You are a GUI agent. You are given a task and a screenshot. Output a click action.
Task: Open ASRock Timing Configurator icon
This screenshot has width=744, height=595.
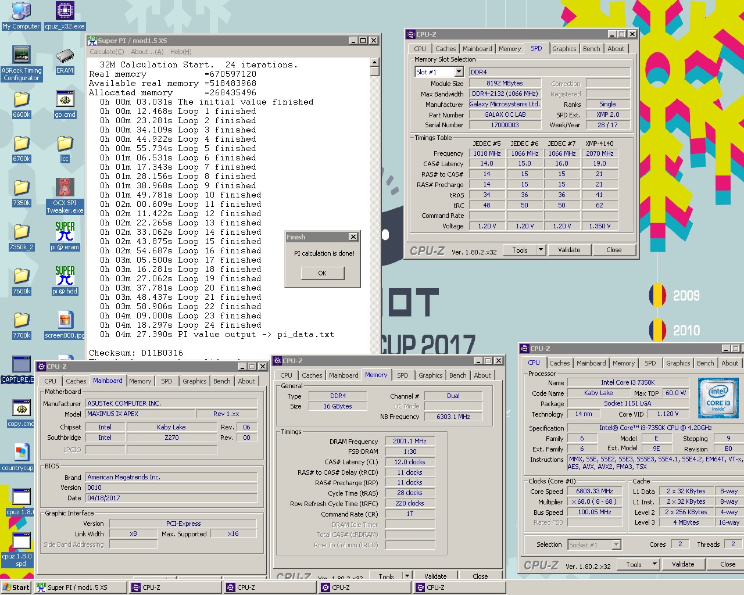22,64
